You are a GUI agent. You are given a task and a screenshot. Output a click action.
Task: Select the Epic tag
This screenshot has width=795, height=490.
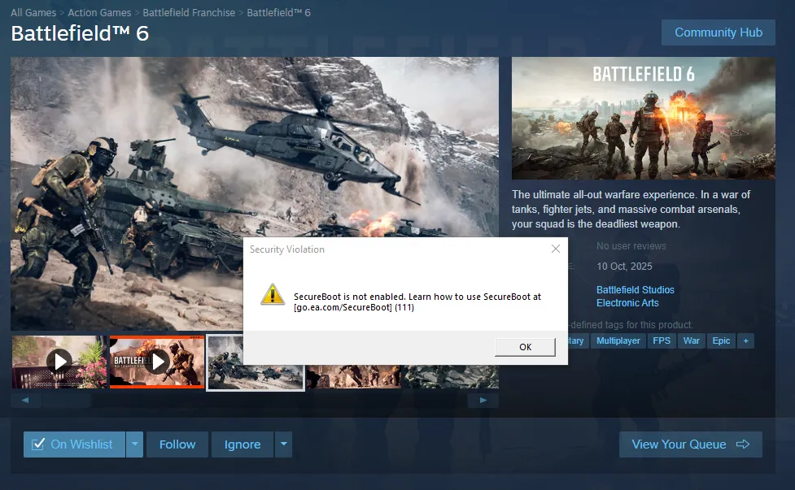(721, 340)
